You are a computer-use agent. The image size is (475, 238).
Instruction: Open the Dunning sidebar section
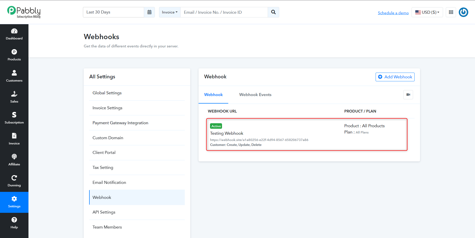click(14, 181)
